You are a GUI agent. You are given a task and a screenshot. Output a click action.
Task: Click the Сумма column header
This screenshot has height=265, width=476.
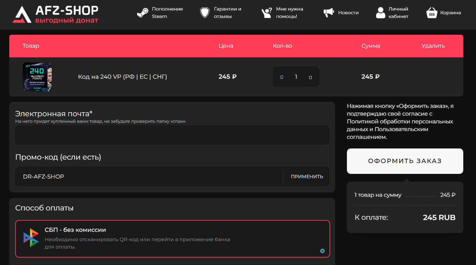point(370,46)
